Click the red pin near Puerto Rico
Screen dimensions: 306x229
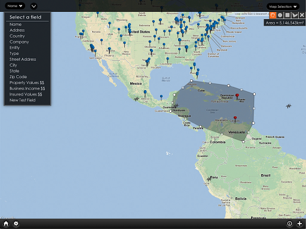click(237, 97)
